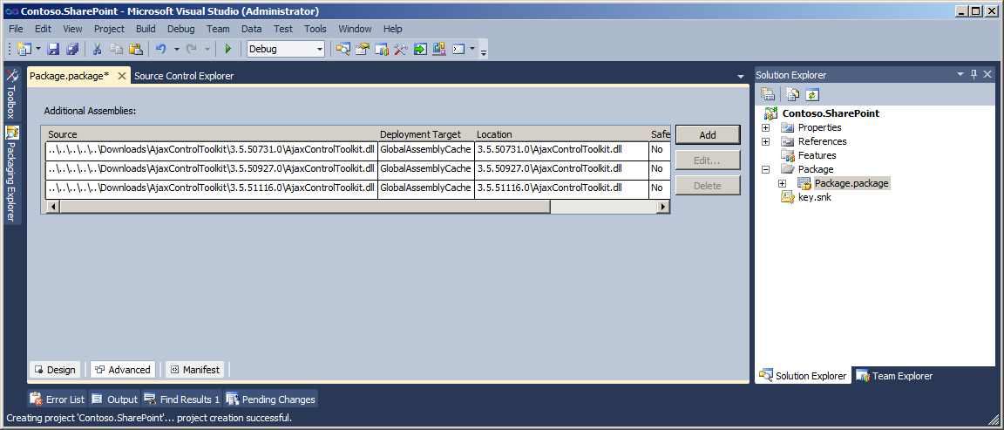Expand the Package.package node
Viewport: 1004px width, 430px height.
pyautogui.click(x=782, y=184)
